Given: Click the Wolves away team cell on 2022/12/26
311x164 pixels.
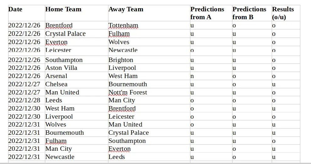Looking at the screenshot, I should click(x=149, y=42).
